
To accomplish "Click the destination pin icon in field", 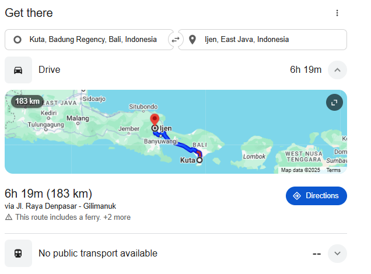I will point(192,40).
